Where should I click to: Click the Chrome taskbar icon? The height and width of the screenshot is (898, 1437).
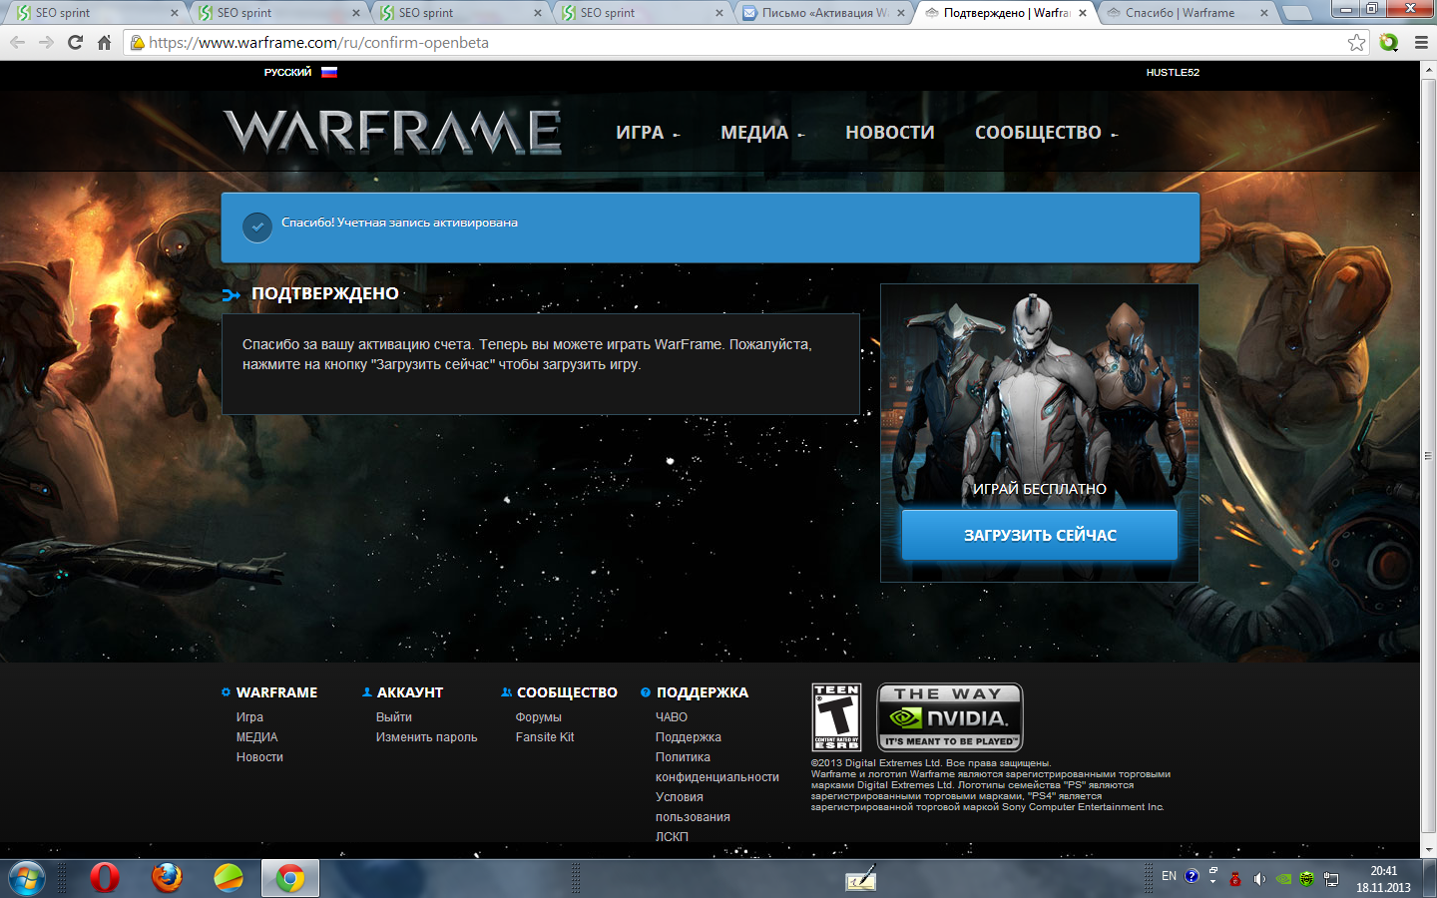[x=290, y=878]
